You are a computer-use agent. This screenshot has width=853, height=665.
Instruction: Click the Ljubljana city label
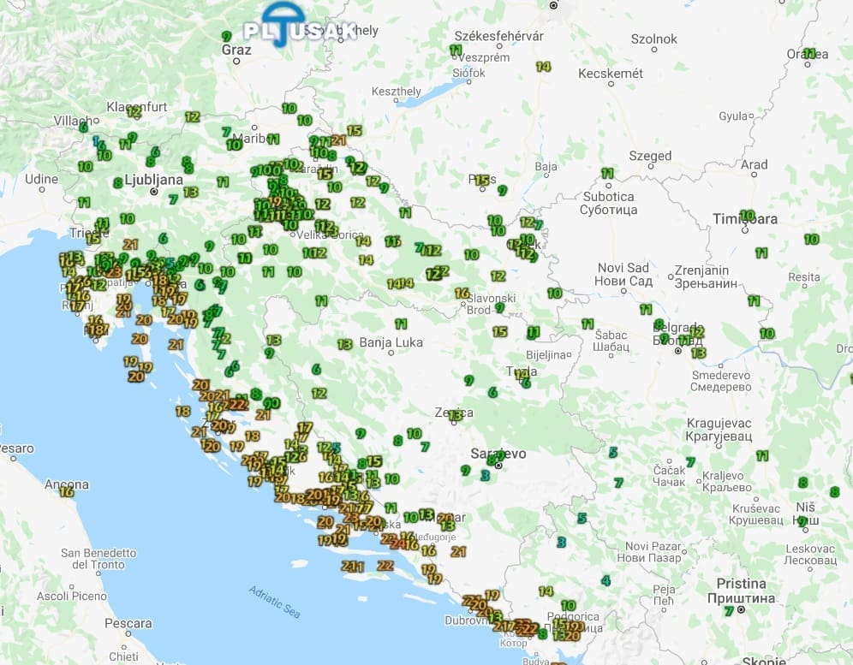coord(154,180)
